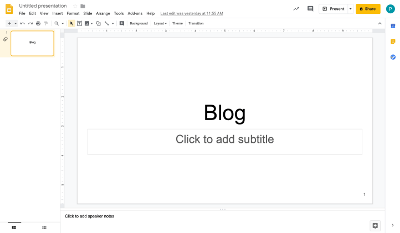Select the text box tool

pyautogui.click(x=79, y=23)
